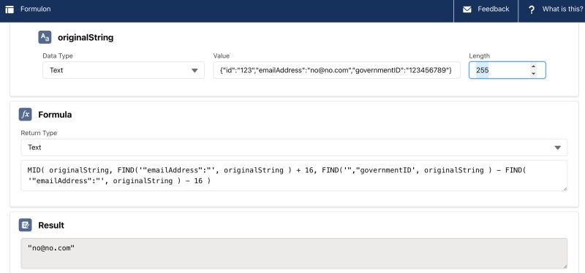Click the Result section icon
Viewport: 585px width, 273px height.
pyautogui.click(x=26, y=225)
